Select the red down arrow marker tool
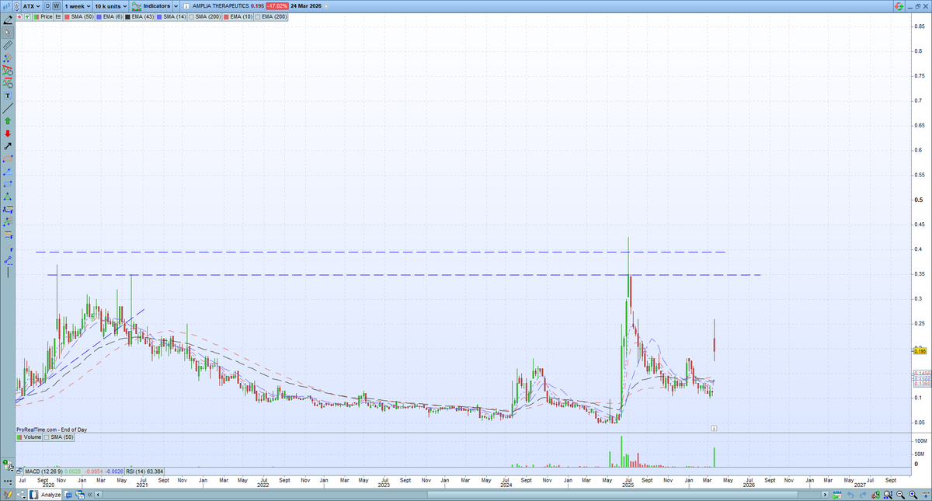This screenshot has width=932, height=501. click(x=8, y=134)
